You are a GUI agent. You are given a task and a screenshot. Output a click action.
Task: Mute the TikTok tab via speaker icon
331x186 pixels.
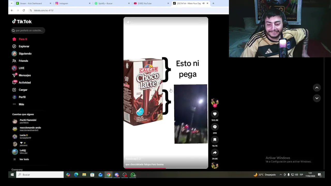pos(203,3)
